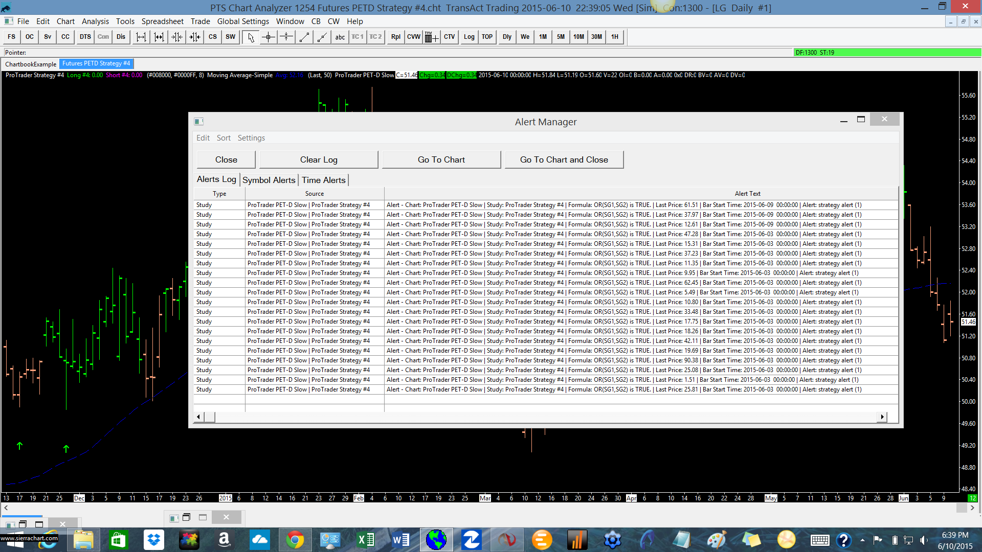Select the crosshair chart tool
The height and width of the screenshot is (552, 982).
[269, 37]
